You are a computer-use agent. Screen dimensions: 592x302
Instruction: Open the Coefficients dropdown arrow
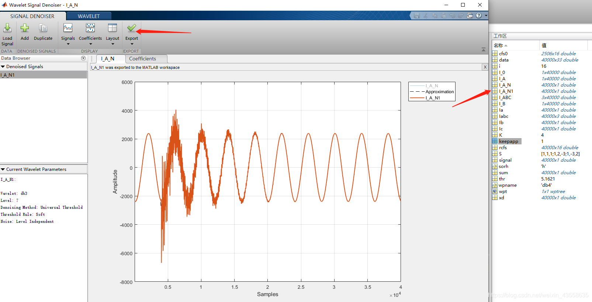(90, 44)
